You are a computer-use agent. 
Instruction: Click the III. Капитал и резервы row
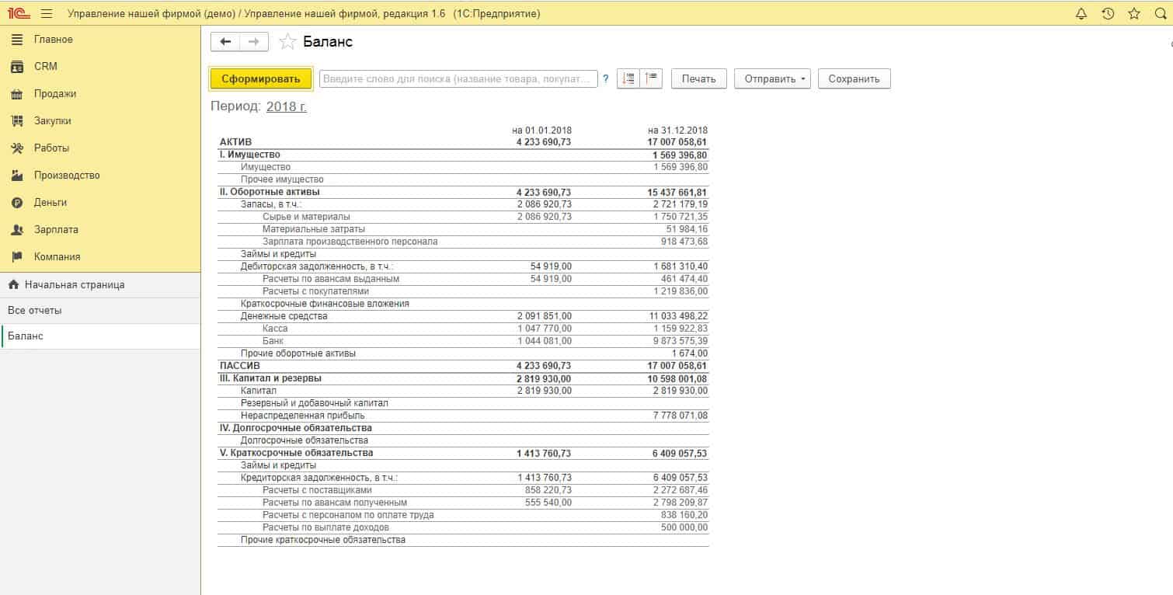[463, 378]
